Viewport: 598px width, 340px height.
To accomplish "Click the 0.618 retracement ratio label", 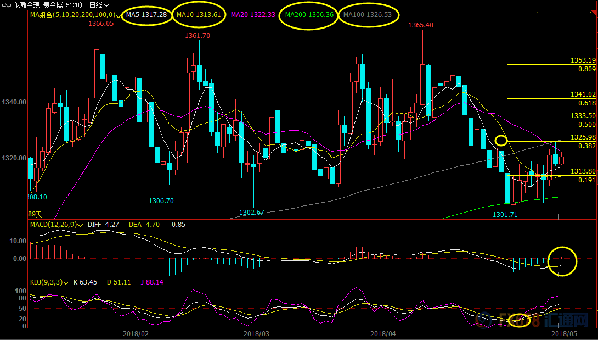I will click(587, 103).
